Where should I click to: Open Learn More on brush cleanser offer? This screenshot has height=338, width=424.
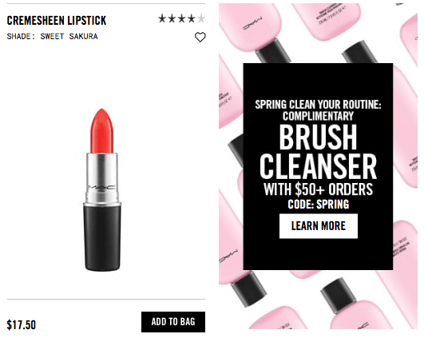[x=319, y=226]
